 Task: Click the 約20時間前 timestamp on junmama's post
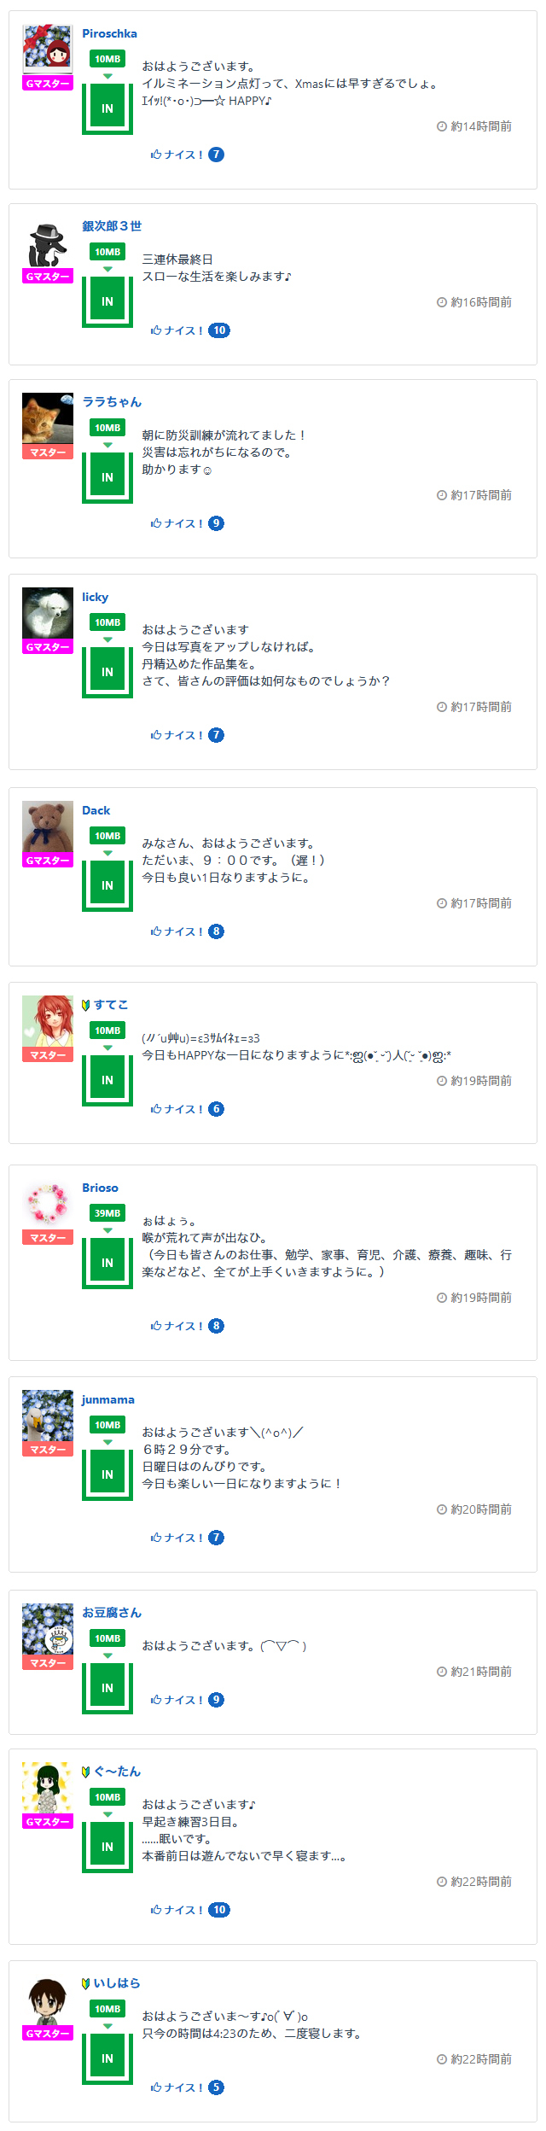tap(481, 1509)
